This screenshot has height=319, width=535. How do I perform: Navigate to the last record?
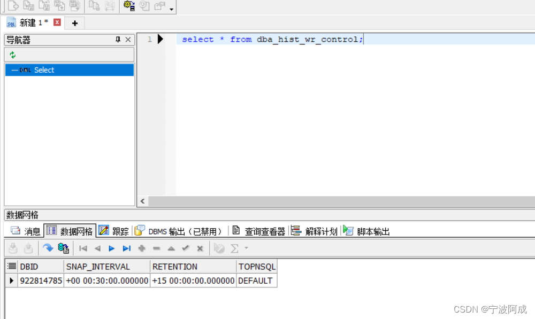pyautogui.click(x=127, y=248)
